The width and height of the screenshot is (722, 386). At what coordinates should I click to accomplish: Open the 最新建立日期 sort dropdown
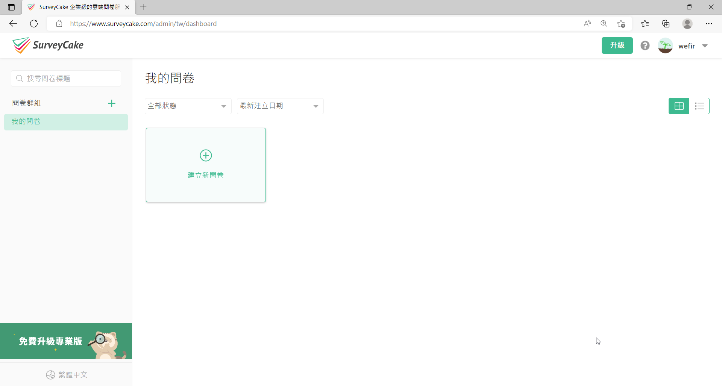pyautogui.click(x=280, y=106)
